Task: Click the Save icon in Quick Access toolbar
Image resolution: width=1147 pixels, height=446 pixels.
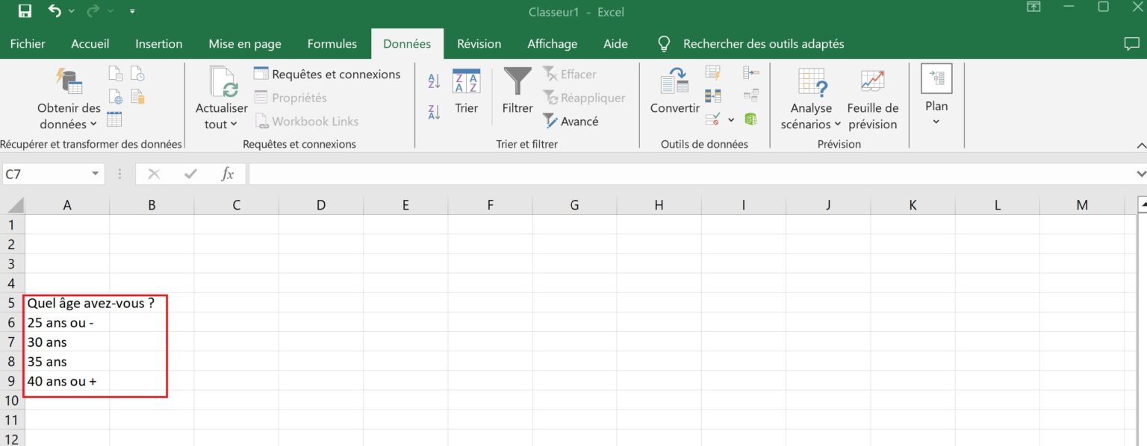Action: click(x=25, y=10)
